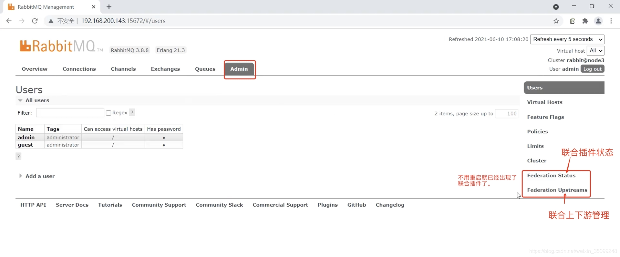The height and width of the screenshot is (257, 620).
Task: Reload the current page
Action: coord(35,21)
